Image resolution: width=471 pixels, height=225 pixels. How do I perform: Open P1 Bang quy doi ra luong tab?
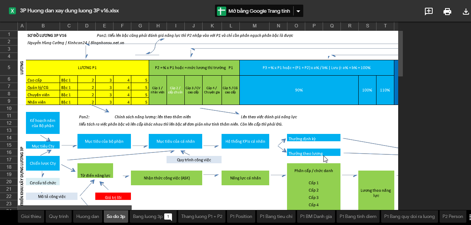(409, 217)
